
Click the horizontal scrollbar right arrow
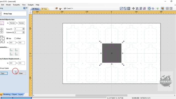pos(175,95)
